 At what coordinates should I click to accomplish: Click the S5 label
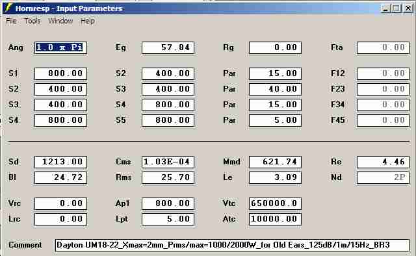tap(121, 120)
